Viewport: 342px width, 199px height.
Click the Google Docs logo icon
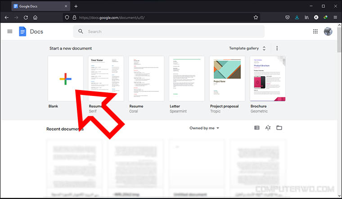[22, 32]
